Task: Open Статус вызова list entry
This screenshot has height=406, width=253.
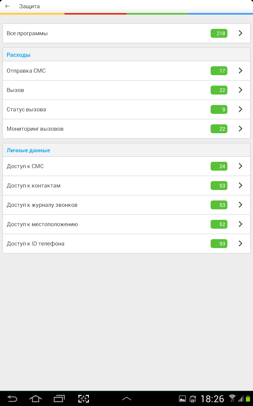Action: click(126, 109)
